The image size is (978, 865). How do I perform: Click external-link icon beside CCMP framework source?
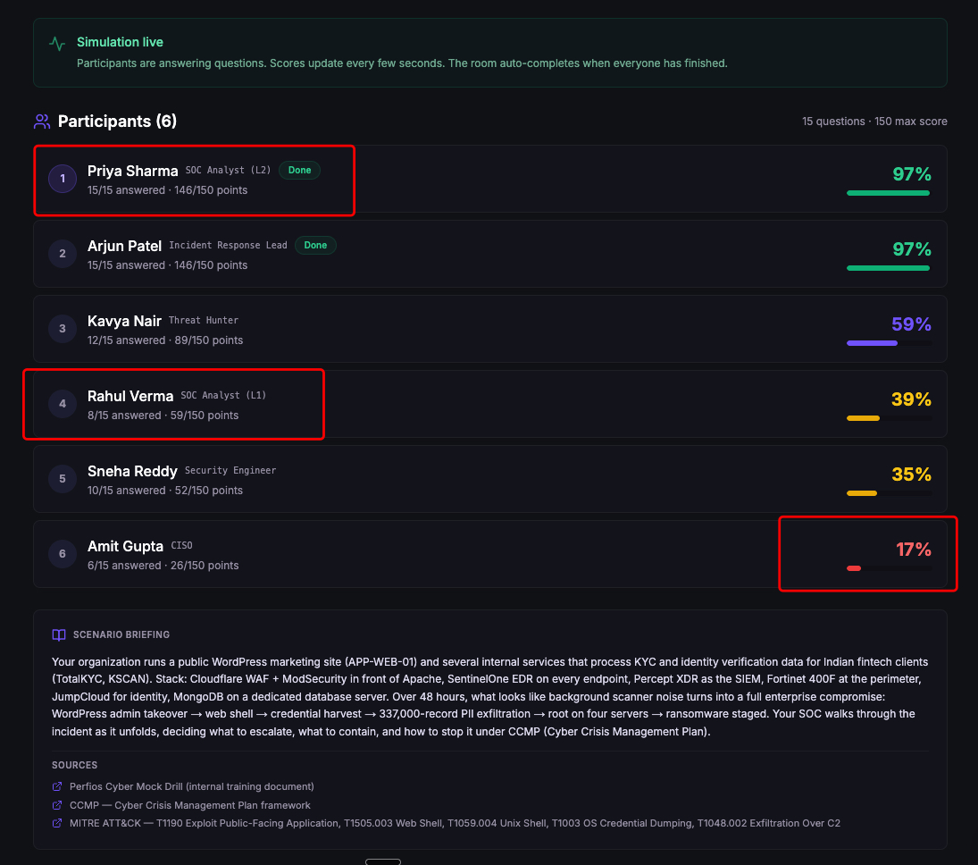[x=55, y=804]
